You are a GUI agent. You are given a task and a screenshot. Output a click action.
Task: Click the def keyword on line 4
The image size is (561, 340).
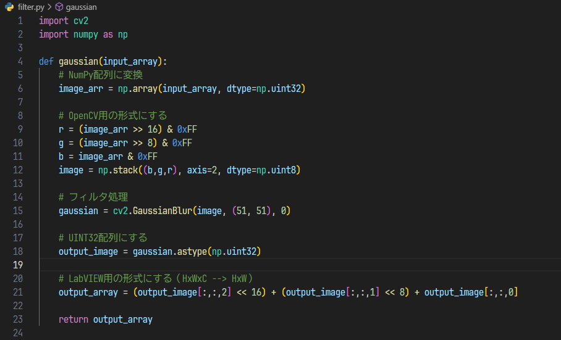(46, 62)
